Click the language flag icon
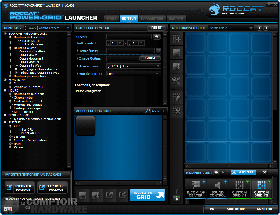This screenshot has width=280, height=215. (x=8, y=209)
